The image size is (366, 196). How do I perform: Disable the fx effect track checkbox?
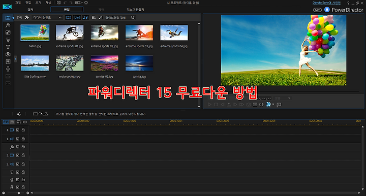coord(18,147)
